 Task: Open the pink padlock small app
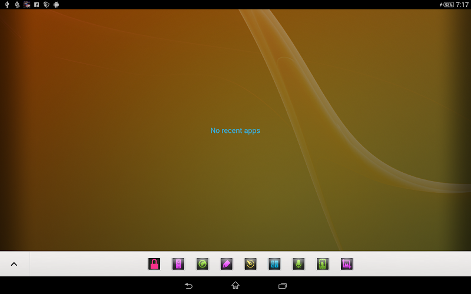[x=154, y=264]
